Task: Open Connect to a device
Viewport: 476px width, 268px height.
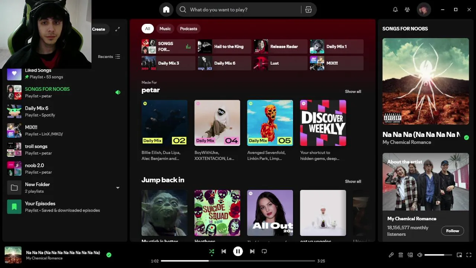Action: click(x=410, y=255)
